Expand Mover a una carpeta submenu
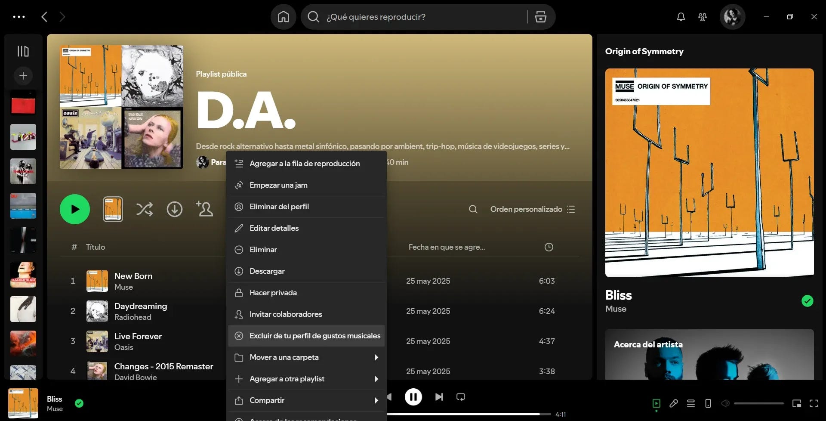The width and height of the screenshot is (826, 421). [x=306, y=357]
